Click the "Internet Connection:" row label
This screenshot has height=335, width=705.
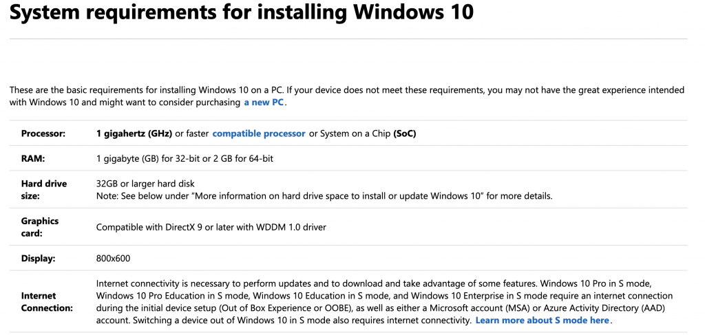[x=47, y=301]
